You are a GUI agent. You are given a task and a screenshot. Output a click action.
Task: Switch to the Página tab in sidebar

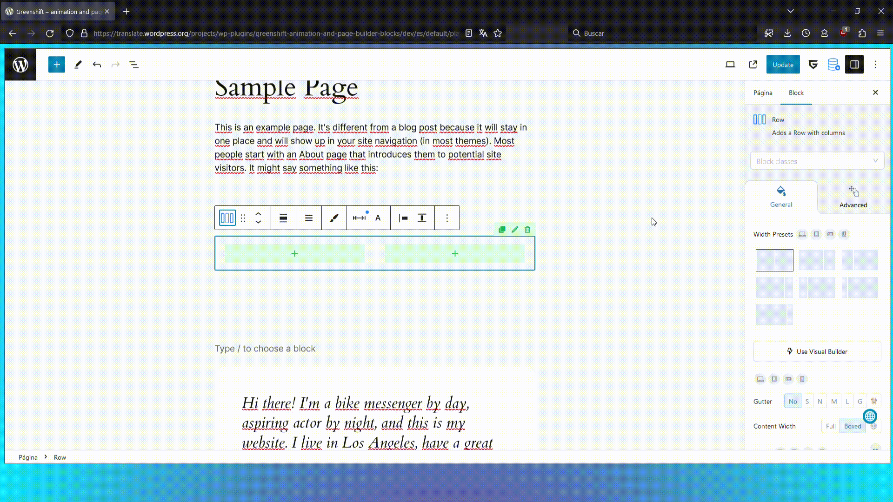click(x=762, y=92)
